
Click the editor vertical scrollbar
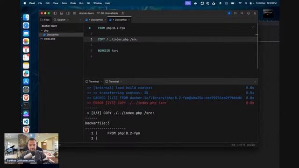click(257, 46)
